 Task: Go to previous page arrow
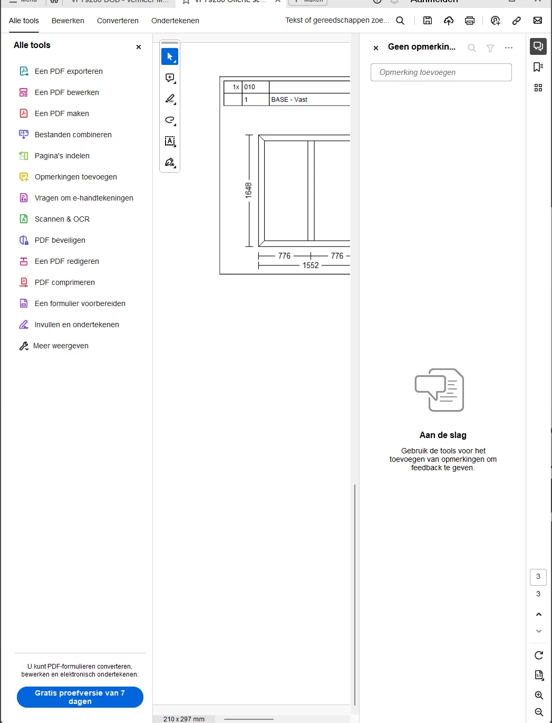point(539,614)
